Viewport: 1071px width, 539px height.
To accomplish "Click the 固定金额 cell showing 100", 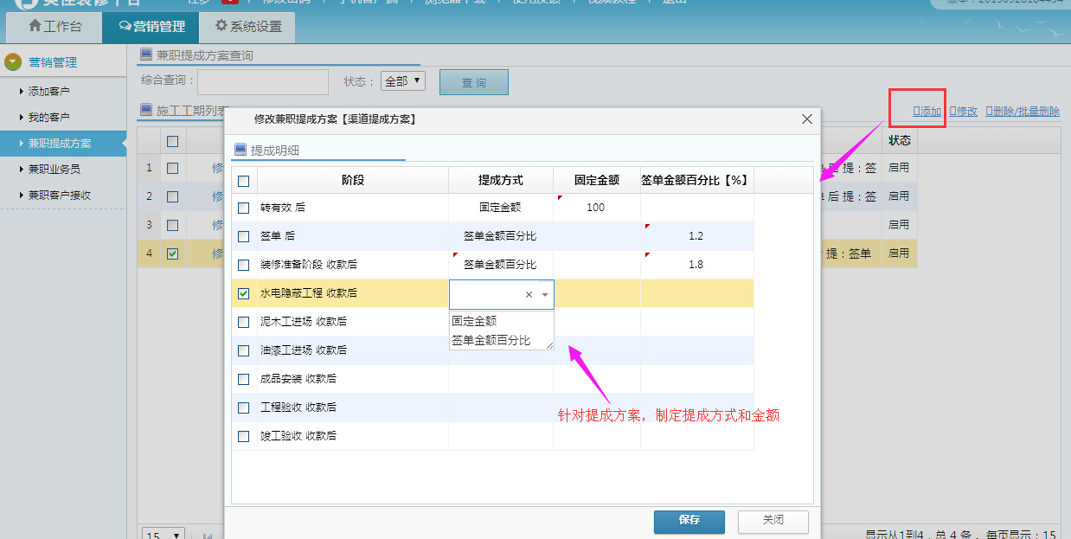I will click(596, 208).
